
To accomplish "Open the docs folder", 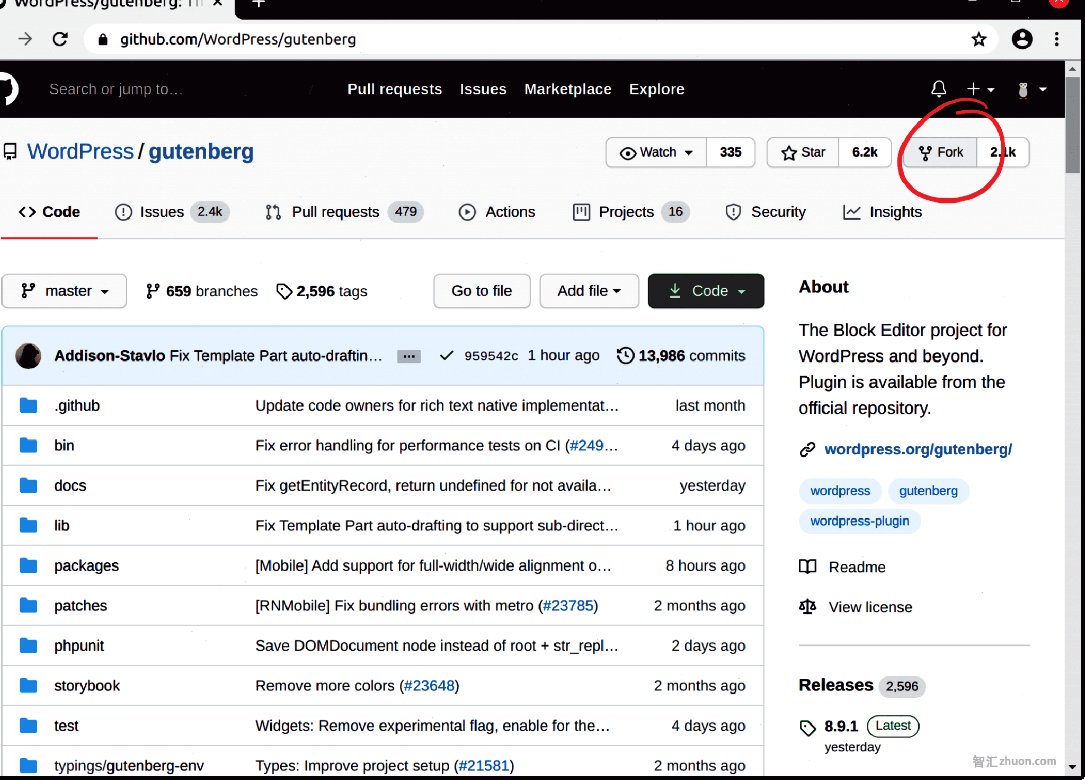I will point(70,486).
